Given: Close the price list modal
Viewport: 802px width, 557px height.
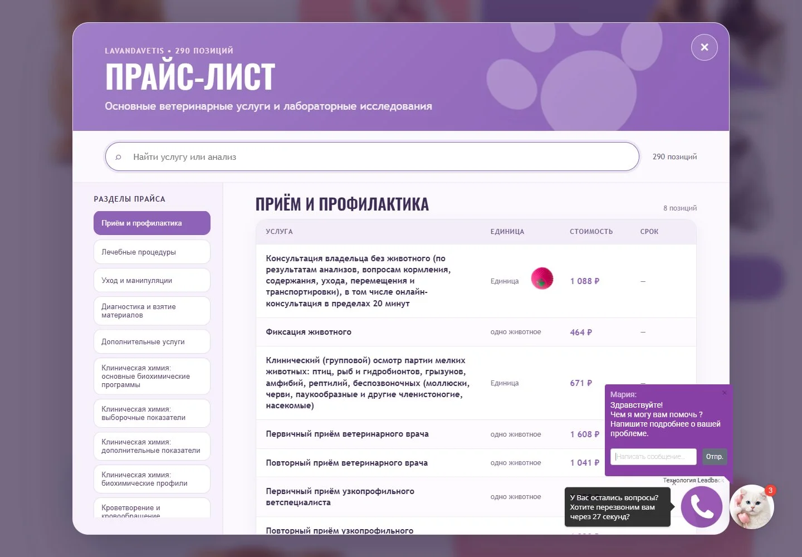Looking at the screenshot, I should pos(704,47).
